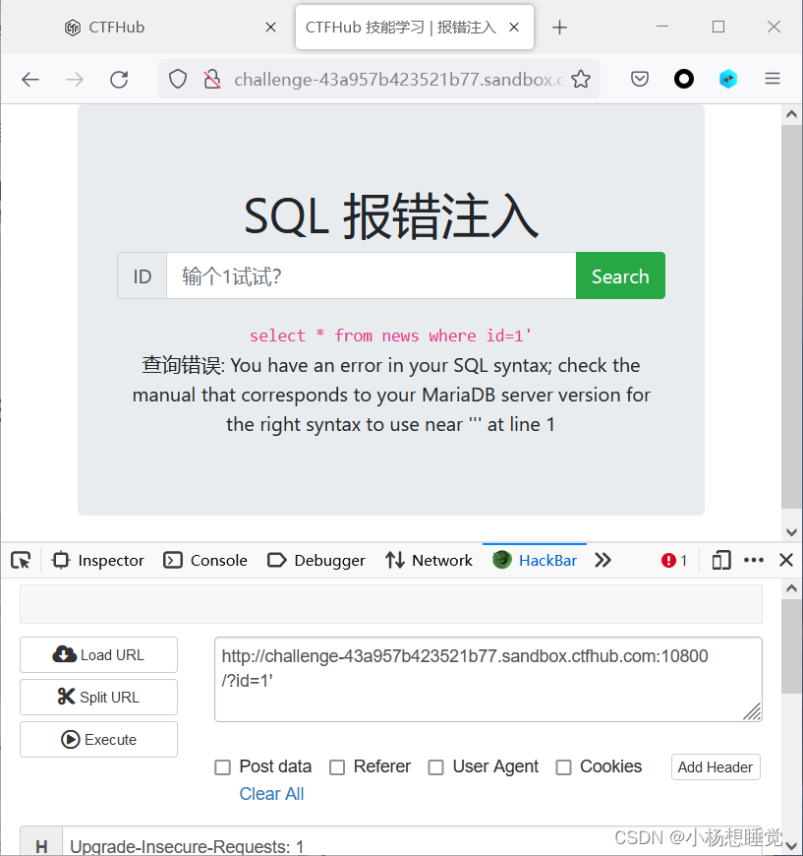Click page scrollbar up arrow
The height and width of the screenshot is (856, 803).
(x=791, y=115)
